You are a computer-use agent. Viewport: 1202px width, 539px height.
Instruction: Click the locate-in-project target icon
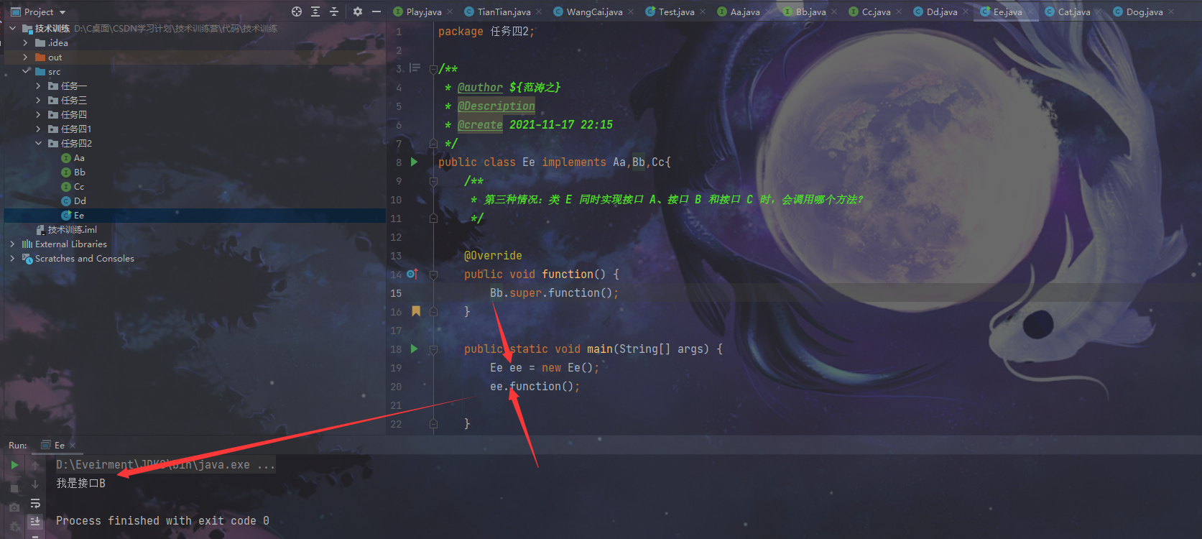297,11
